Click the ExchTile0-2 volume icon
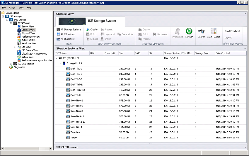The width and height of the screenshot is (249, 156). [x=68, y=69]
